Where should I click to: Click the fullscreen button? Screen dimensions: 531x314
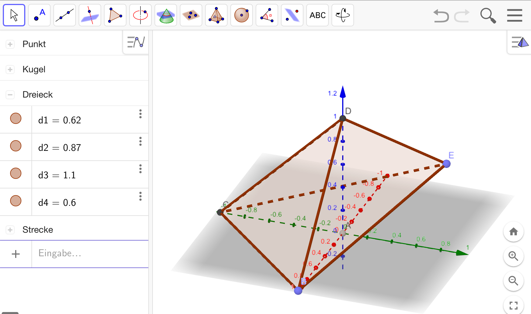point(513,305)
